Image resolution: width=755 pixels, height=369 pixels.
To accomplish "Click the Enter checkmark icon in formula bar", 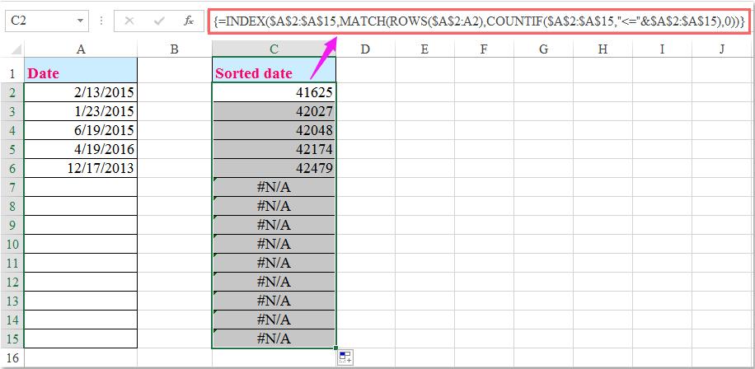I will (x=157, y=21).
